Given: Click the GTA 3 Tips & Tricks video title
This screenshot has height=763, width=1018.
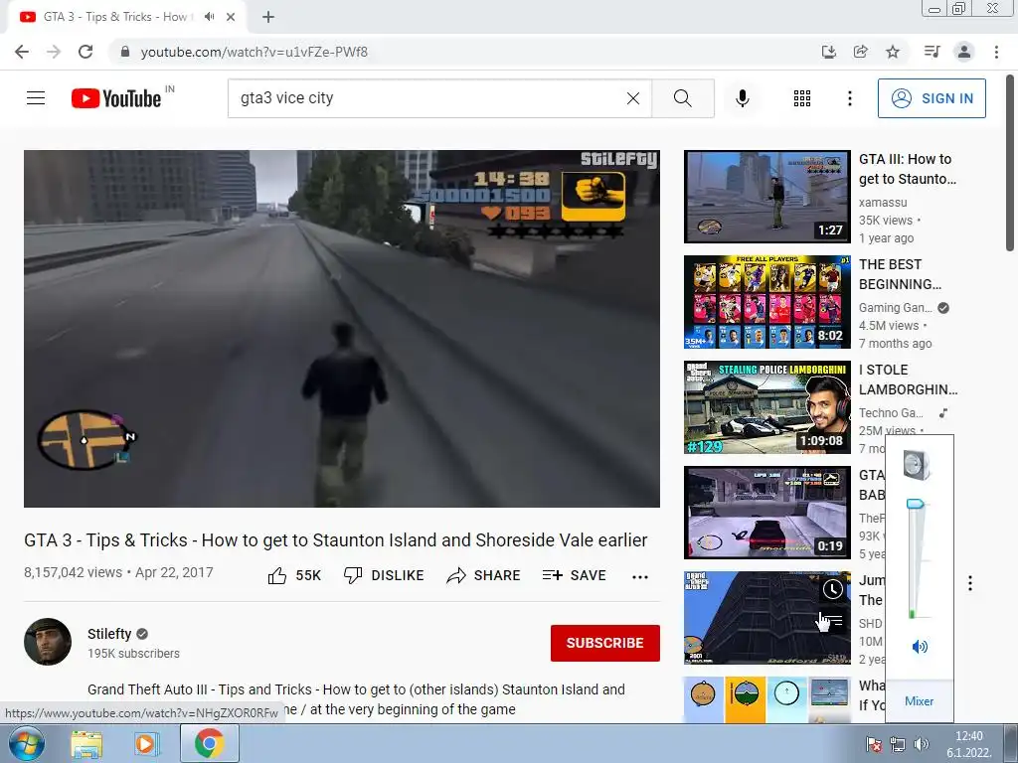Looking at the screenshot, I should click(336, 540).
